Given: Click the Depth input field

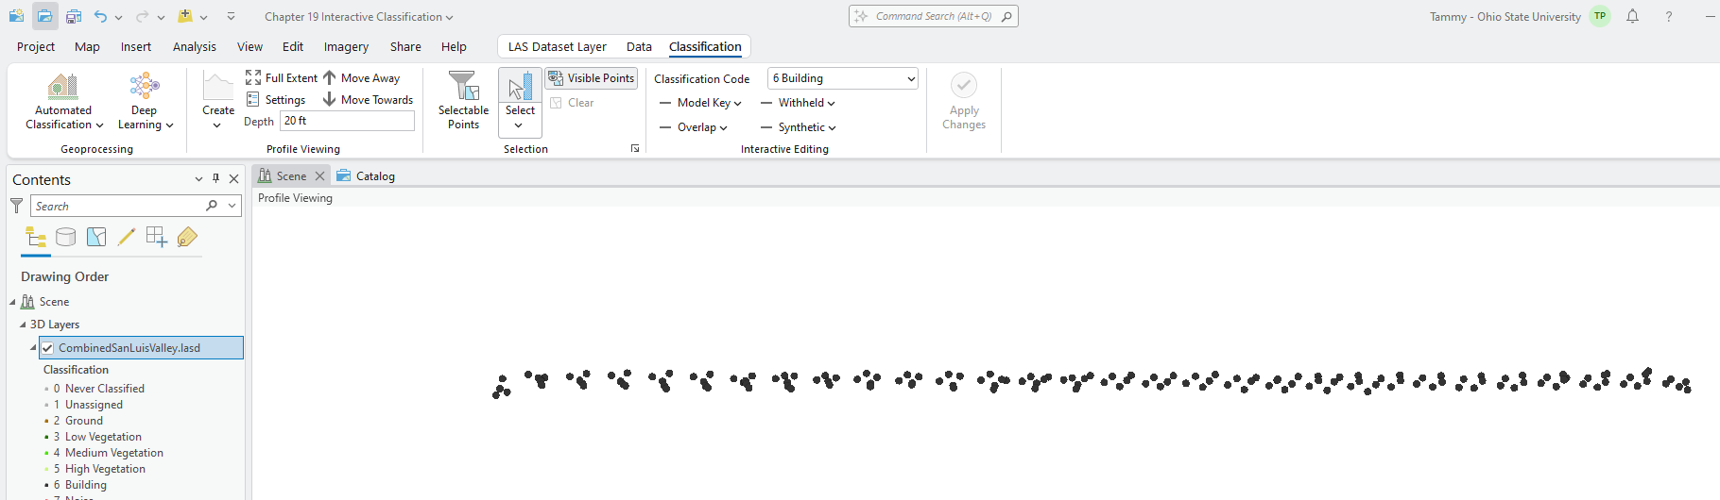Looking at the screenshot, I should coord(347,121).
